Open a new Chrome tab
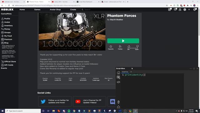The image size is (200, 113). (x=127, y=2)
